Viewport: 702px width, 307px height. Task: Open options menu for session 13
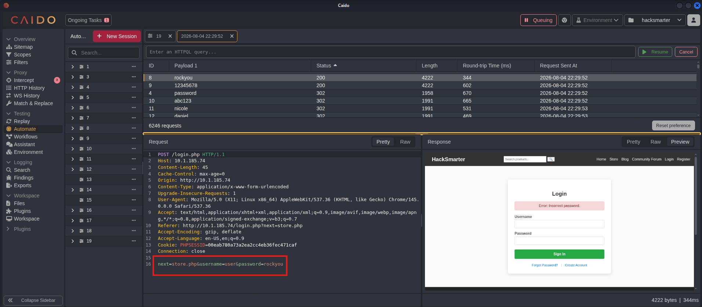[134, 180]
